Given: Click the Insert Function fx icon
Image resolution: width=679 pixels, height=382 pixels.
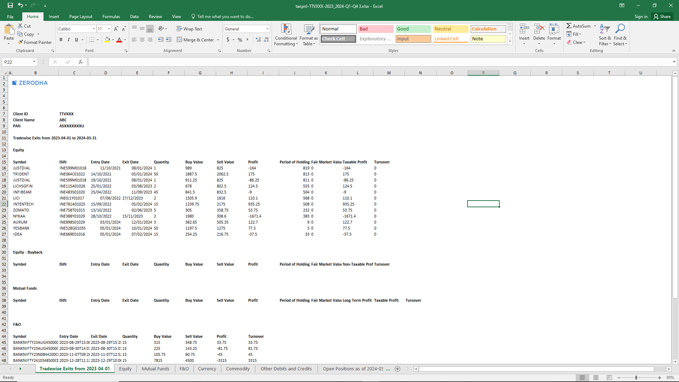Looking at the screenshot, I should (81, 62).
